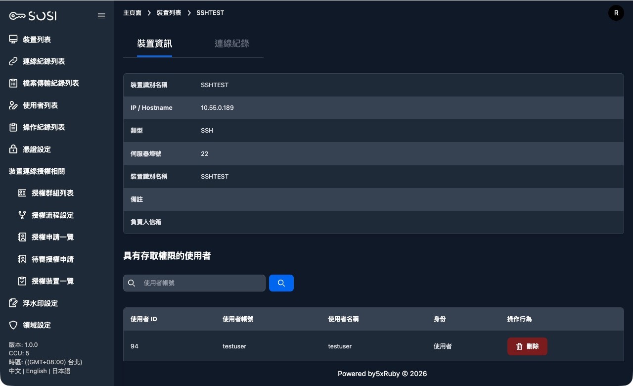The image size is (633, 386).
Task: Open 檔案傳輸紀錄列表 file transfer records
Action: [13, 83]
